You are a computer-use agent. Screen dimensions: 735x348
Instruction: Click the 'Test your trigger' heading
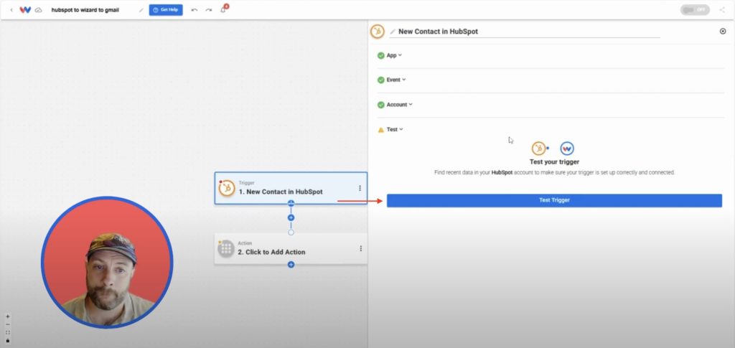pyautogui.click(x=554, y=162)
